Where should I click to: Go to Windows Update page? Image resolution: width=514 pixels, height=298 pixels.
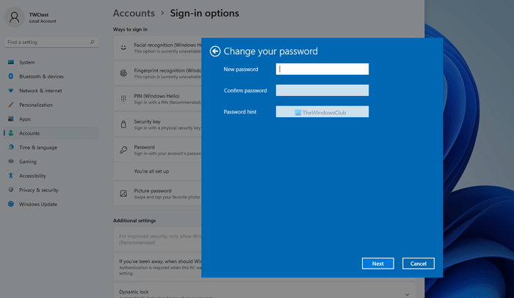pos(38,204)
